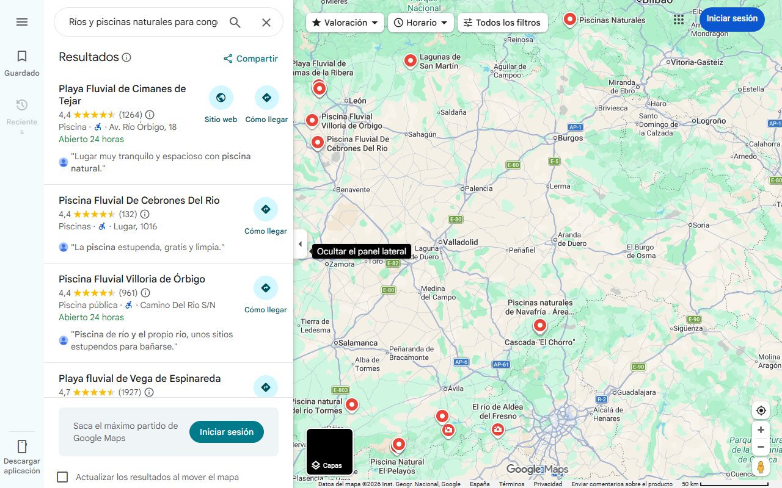This screenshot has height=488, width=782.
Task: Click the blue Iniciar sesión button
Action: click(x=732, y=19)
